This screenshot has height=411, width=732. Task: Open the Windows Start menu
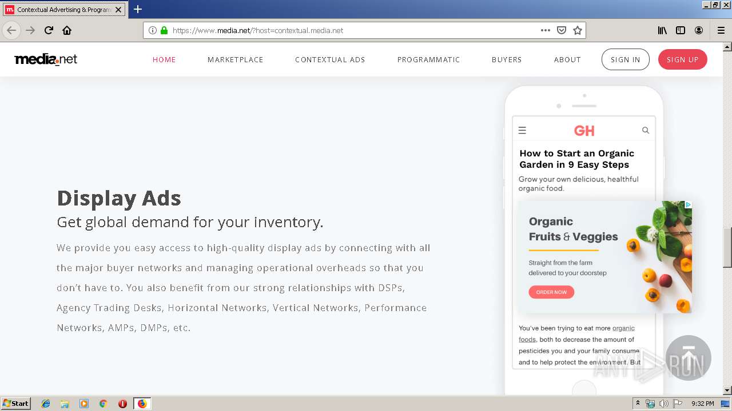pos(16,404)
